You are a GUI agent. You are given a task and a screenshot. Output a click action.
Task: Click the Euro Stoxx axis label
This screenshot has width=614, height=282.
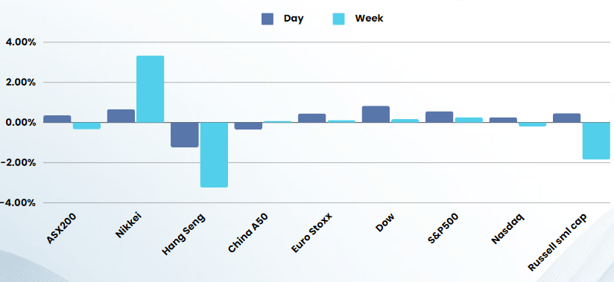(311, 233)
